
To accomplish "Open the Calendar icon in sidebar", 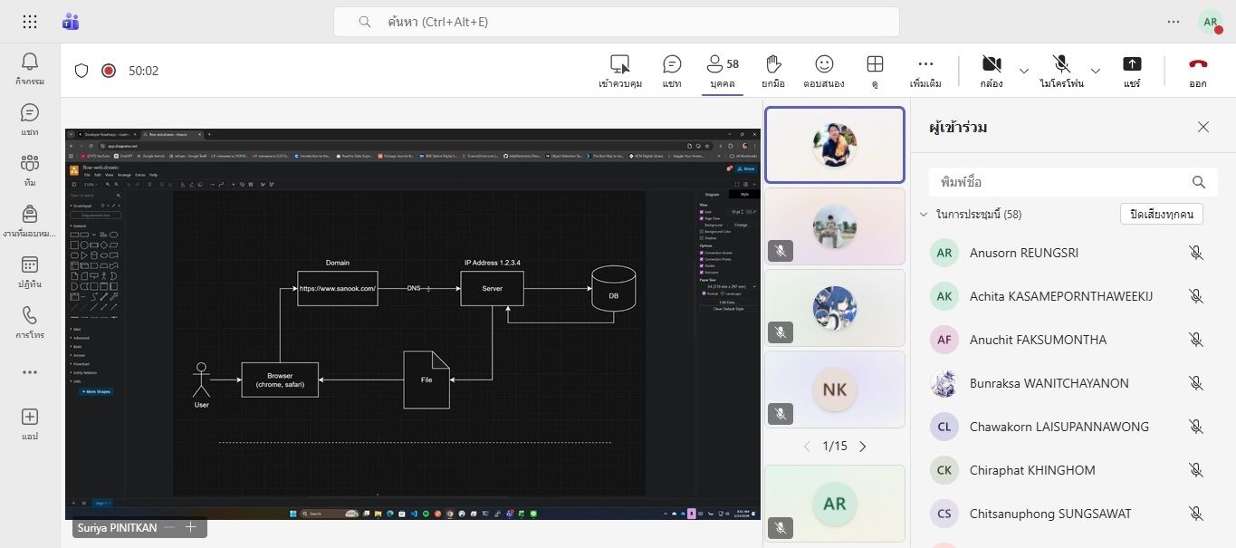I will coord(30,264).
